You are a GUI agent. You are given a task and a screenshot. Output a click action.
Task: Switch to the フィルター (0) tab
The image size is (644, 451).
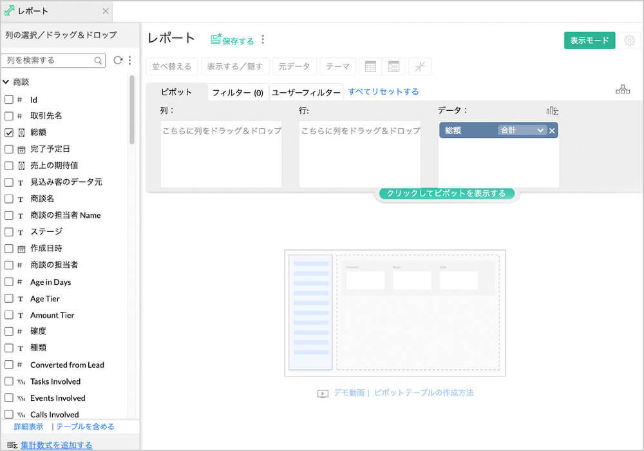[x=238, y=92]
